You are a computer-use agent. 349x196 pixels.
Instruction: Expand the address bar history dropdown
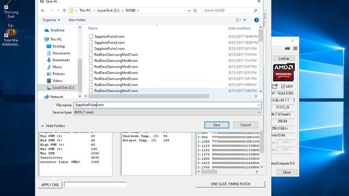coord(189,10)
